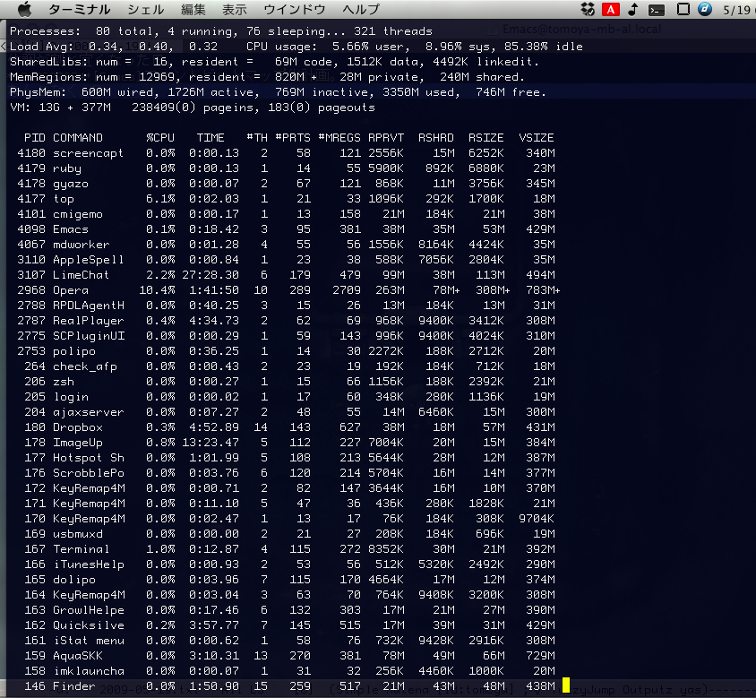This screenshot has width=756, height=698.
Task: Open the ウインドウ menu
Action: (x=295, y=9)
